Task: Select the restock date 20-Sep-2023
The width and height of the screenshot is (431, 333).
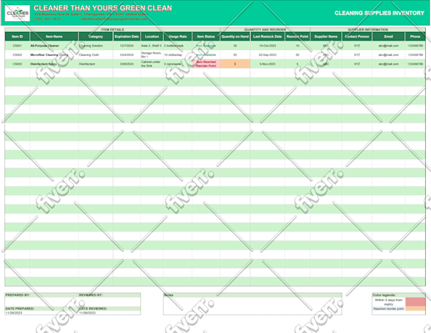Action: pyautogui.click(x=268, y=54)
